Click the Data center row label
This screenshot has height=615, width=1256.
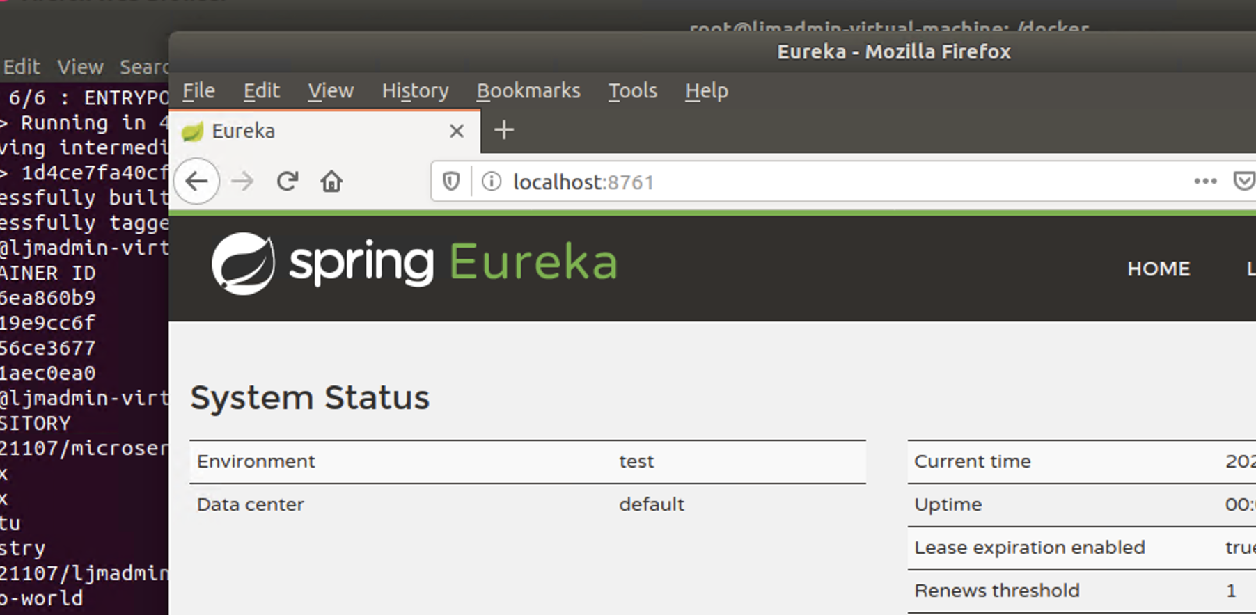point(250,504)
